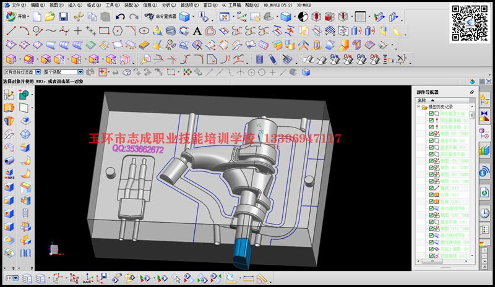495x287 pixels.
Task: Open the background color box in view toolbar
Action: point(360,17)
